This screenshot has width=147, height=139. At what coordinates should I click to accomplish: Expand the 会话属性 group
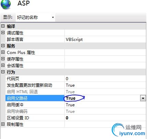[3, 65]
